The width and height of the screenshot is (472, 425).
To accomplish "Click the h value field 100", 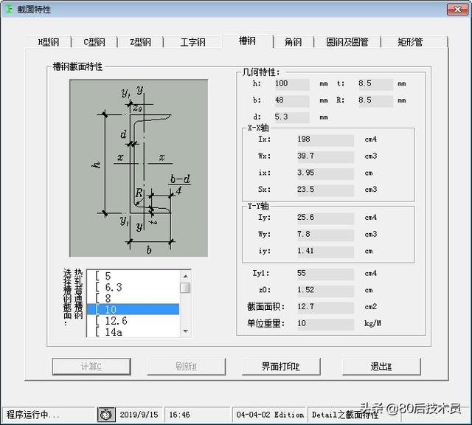I will click(291, 83).
